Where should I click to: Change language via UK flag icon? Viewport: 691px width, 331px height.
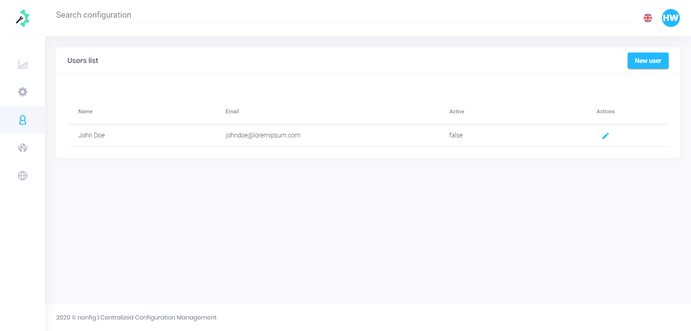[648, 18]
